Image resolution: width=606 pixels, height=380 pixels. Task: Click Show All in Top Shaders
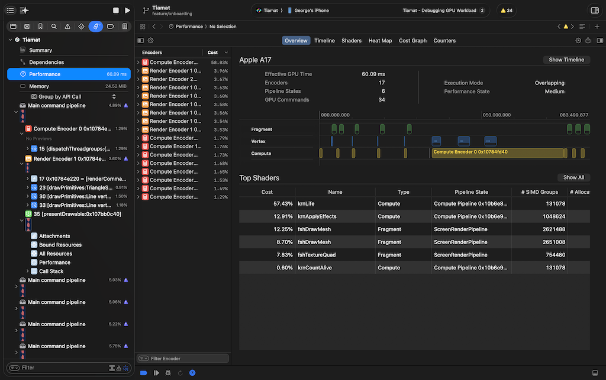coord(573,177)
